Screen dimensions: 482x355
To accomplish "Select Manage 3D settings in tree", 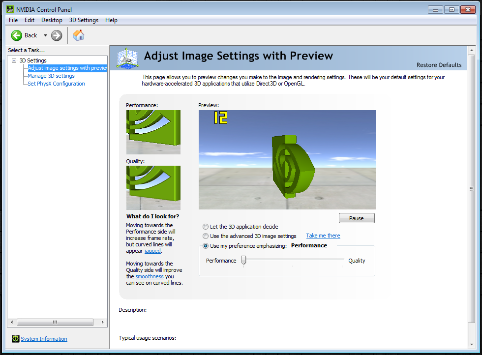I will pyautogui.click(x=51, y=76).
